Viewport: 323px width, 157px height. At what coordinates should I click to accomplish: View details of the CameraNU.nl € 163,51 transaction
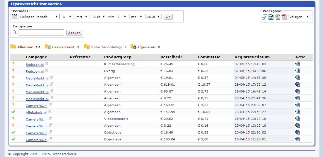click(298, 105)
